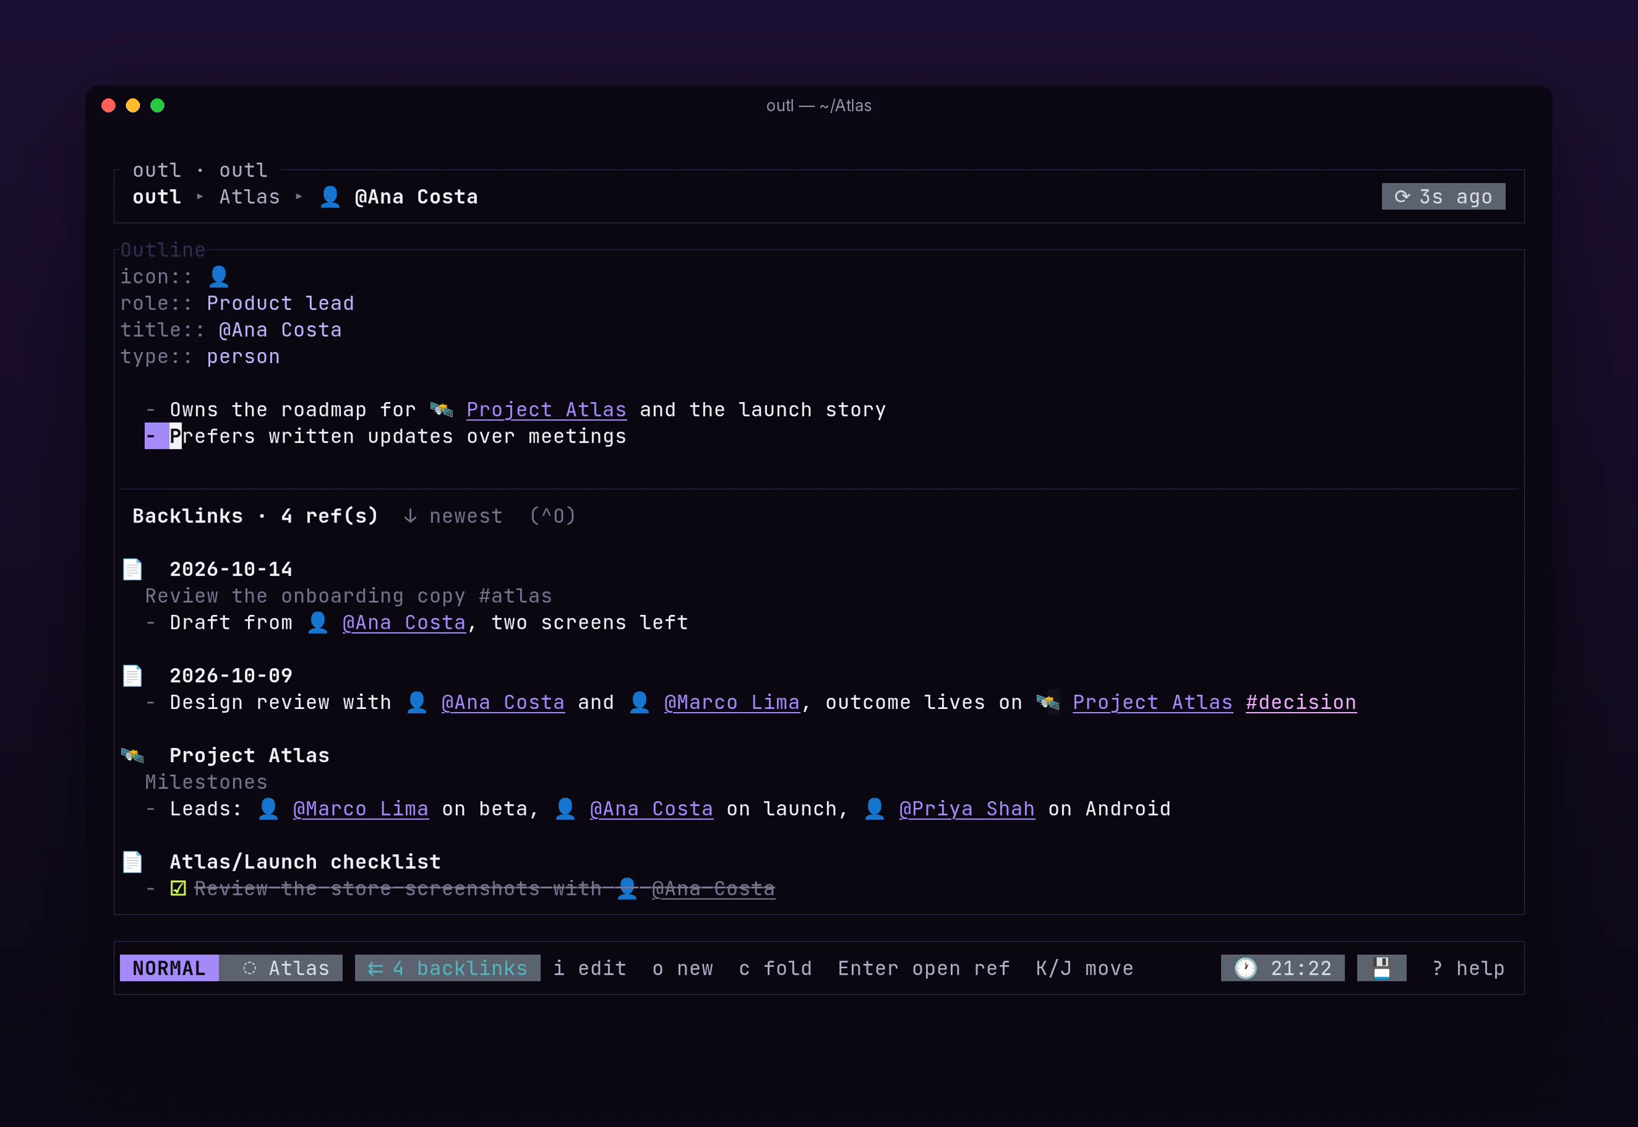Uncheck the Review the store screenshots task
The width and height of the screenshot is (1638, 1127).
pyautogui.click(x=178, y=889)
